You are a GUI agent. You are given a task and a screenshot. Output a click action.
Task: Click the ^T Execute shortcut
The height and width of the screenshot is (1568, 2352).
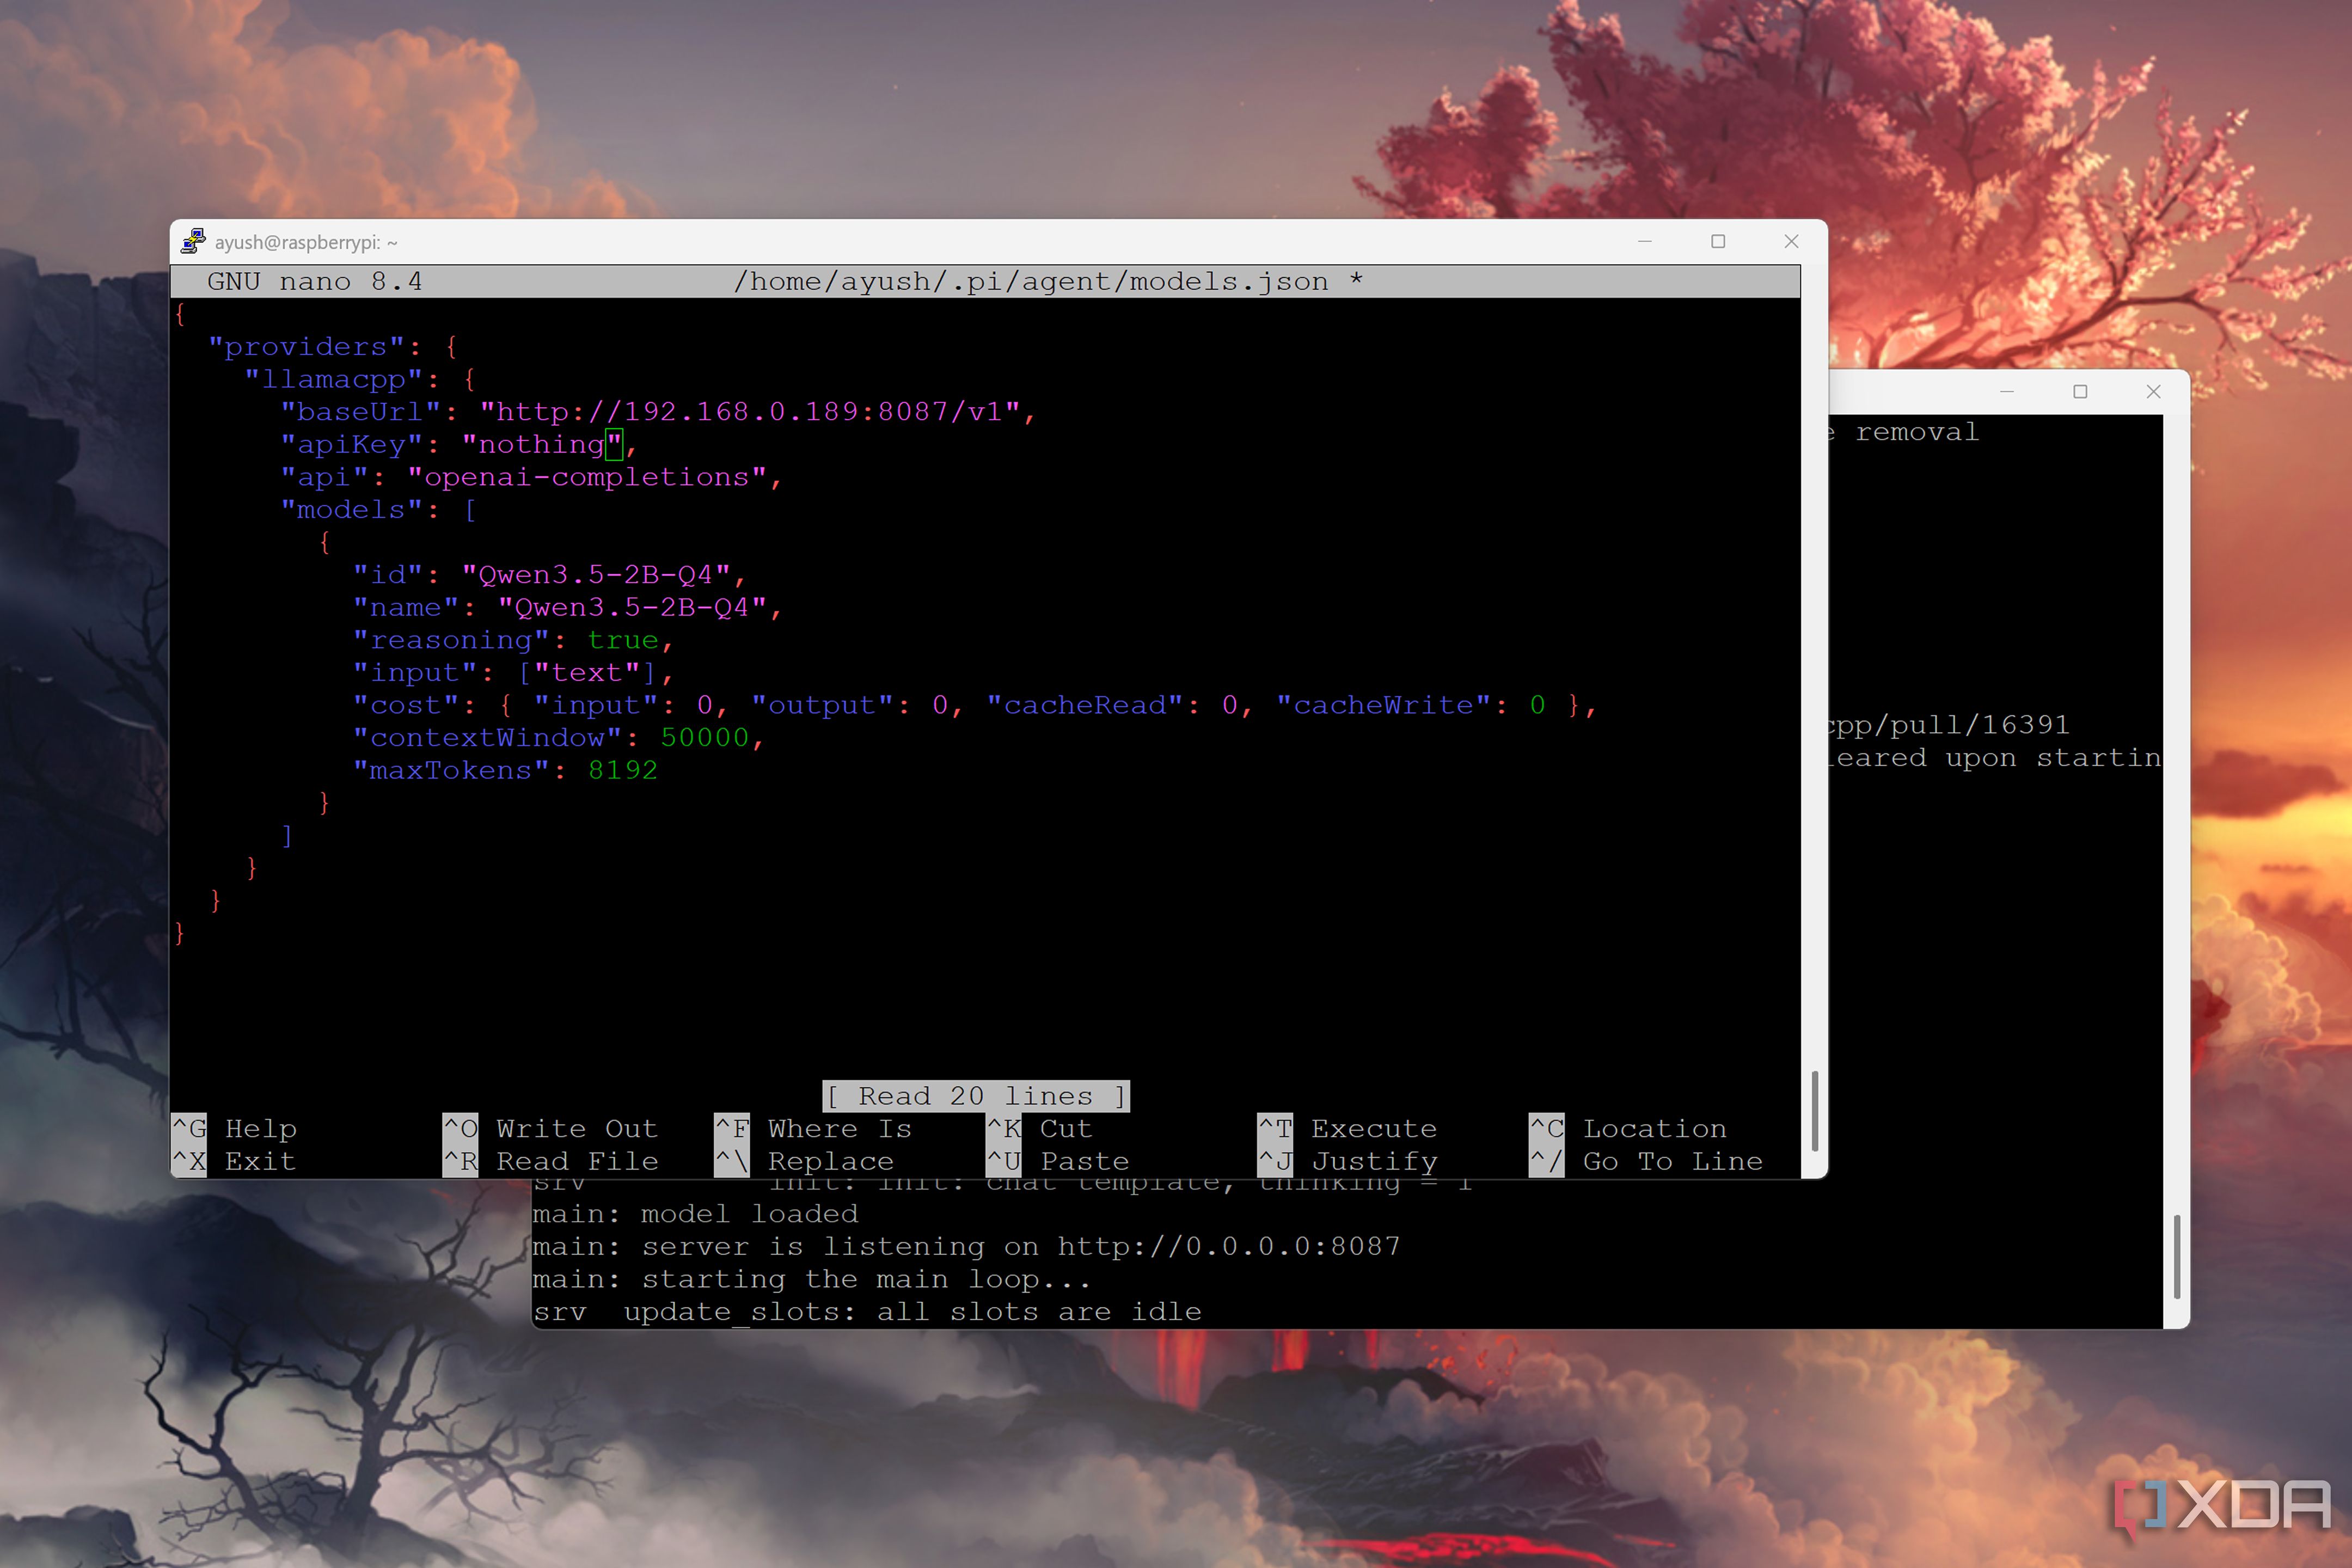tap(1348, 1129)
